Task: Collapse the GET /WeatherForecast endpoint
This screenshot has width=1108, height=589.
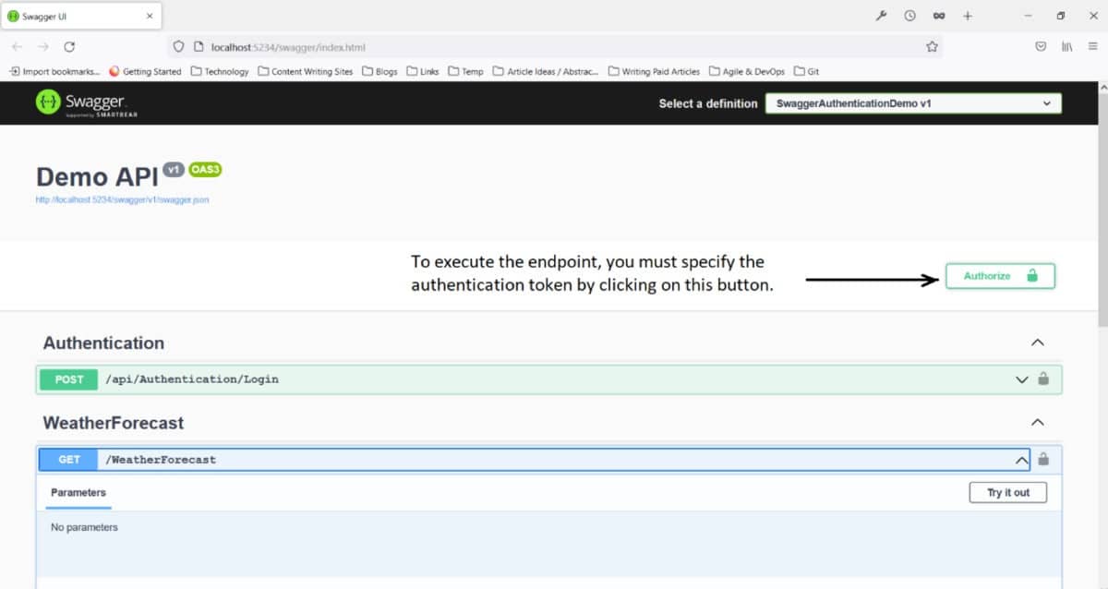Action: click(1021, 460)
